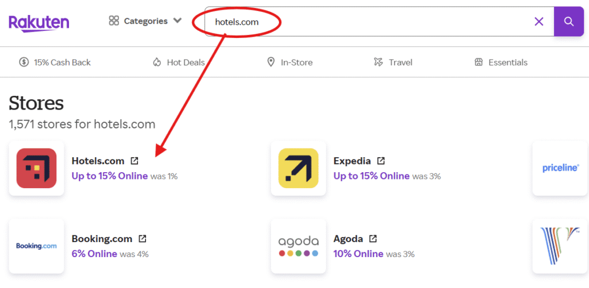The image size is (589, 288).
Task: Open the Hotels.com store logo tile
Action: click(36, 168)
